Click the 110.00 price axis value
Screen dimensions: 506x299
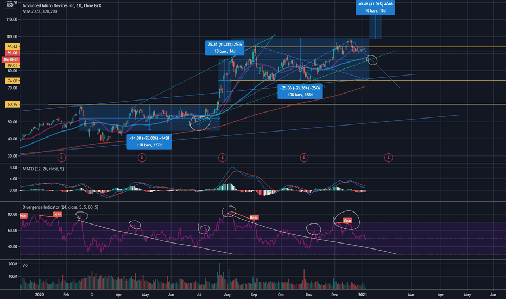(x=11, y=20)
